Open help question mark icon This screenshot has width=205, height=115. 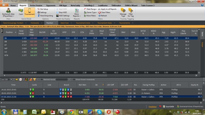(202, 5)
